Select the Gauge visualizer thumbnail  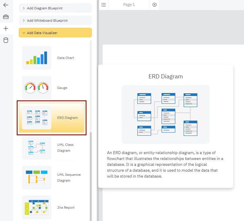(37, 88)
